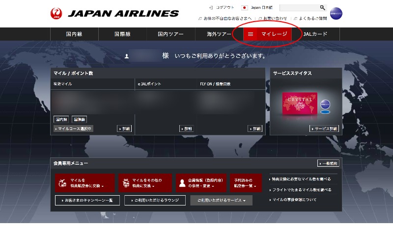Open the 国際線 menu tab

click(122, 34)
